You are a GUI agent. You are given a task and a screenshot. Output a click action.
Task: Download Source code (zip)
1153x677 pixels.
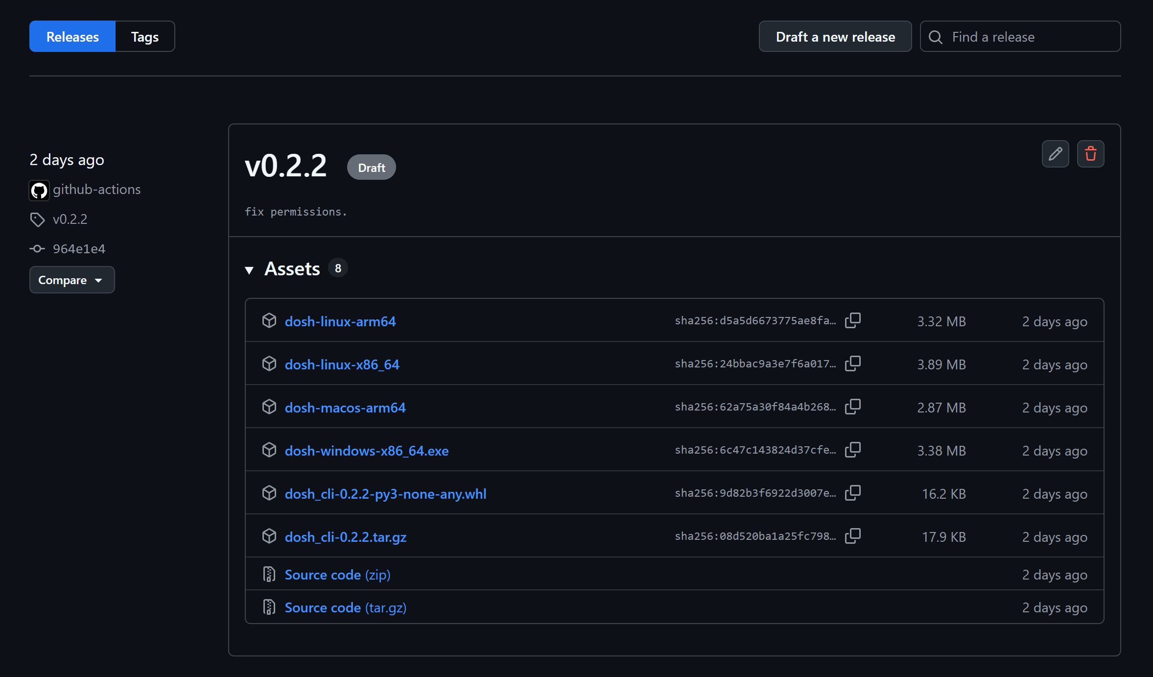(337, 575)
